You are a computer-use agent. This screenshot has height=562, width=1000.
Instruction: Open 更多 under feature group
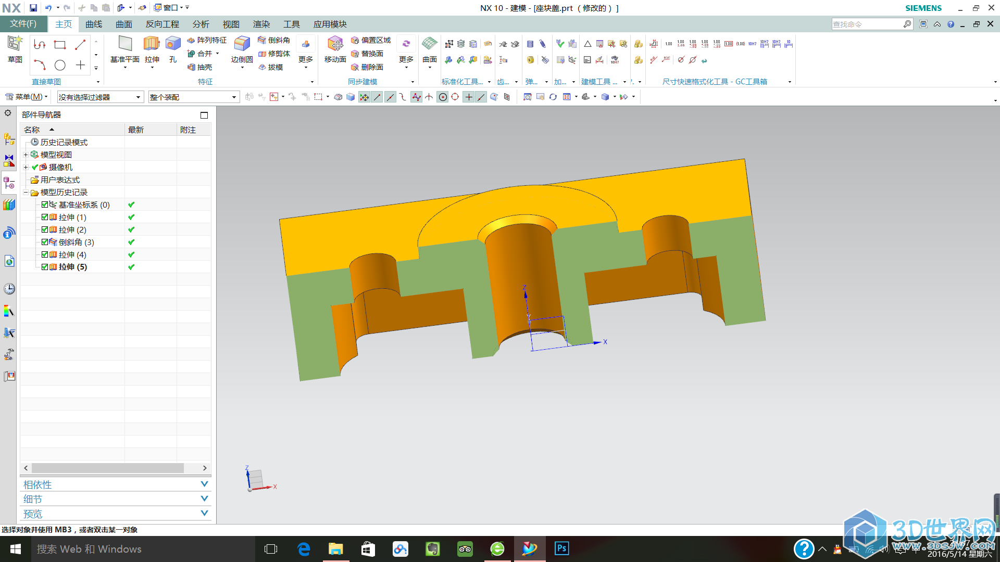point(306,52)
